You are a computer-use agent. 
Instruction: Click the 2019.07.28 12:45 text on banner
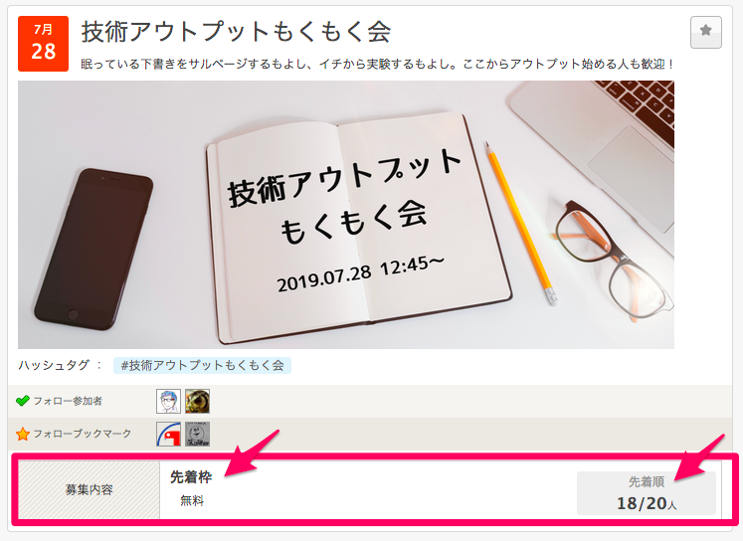(x=361, y=274)
